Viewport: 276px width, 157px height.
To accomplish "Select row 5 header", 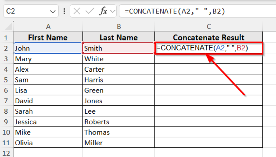I will (x=6, y=80).
